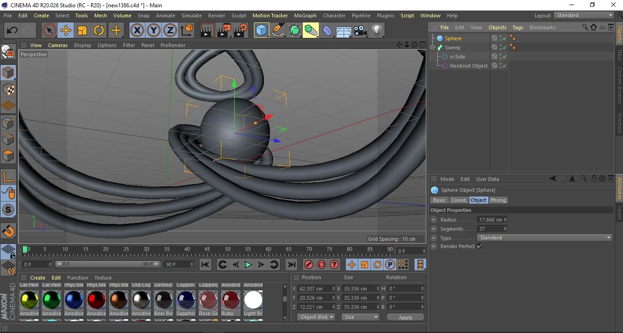Toggle Y axis lock
This screenshot has width=623, height=333.
pyautogui.click(x=154, y=31)
